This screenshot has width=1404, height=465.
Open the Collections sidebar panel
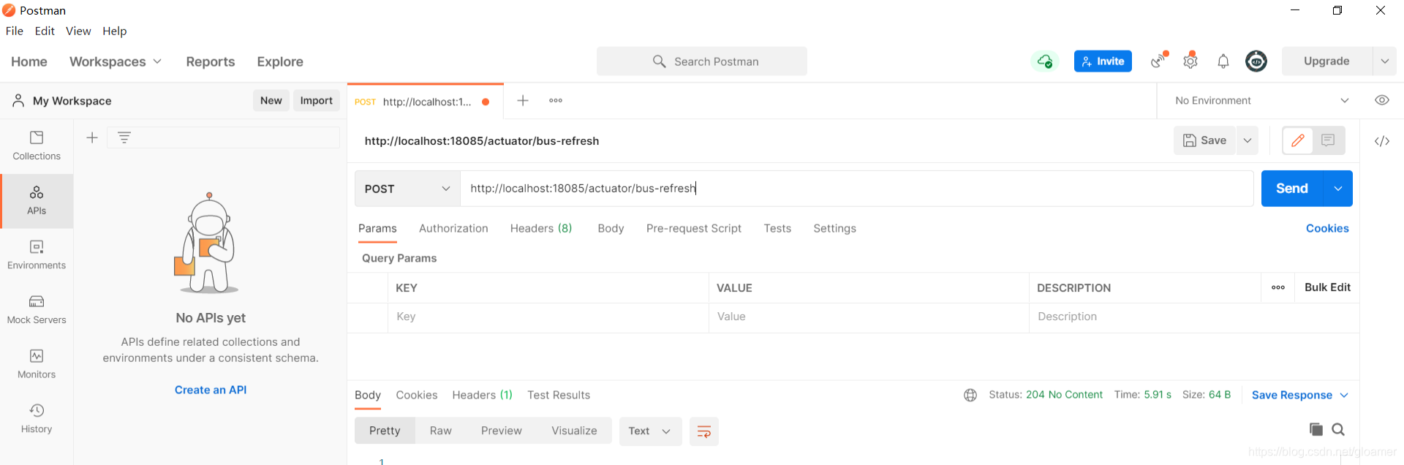tap(37, 146)
